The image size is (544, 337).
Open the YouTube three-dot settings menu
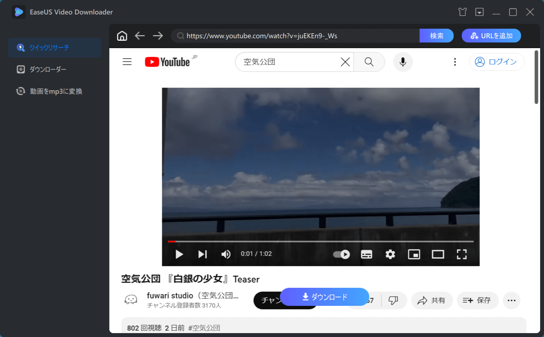[455, 62]
